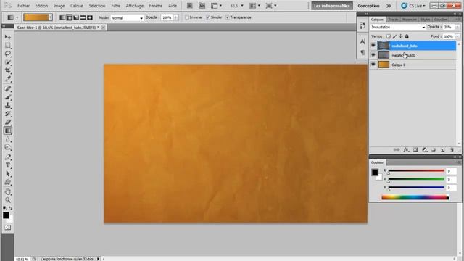Select the Crop tool
This screenshot has height=261, width=464.
point(8,71)
